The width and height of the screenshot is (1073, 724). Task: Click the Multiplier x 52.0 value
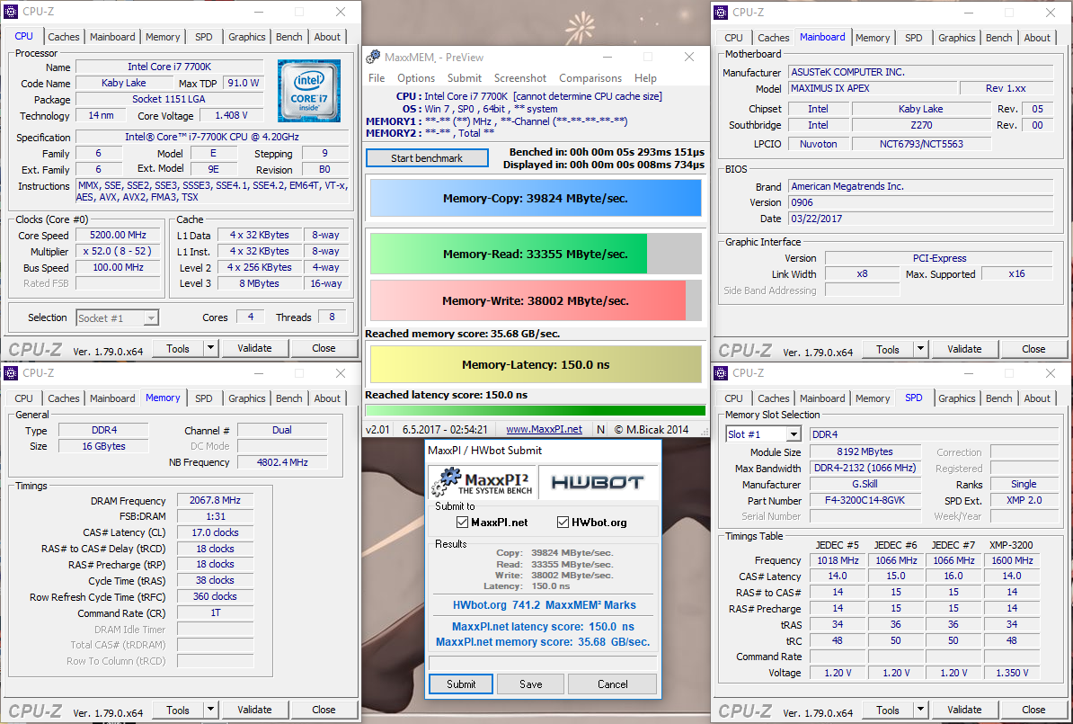tap(118, 252)
